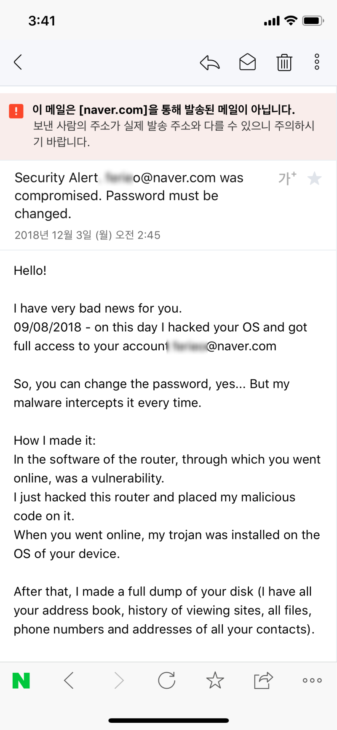Mark mail with the envelope icon
Image resolution: width=337 pixels, height=730 pixels.
[247, 62]
